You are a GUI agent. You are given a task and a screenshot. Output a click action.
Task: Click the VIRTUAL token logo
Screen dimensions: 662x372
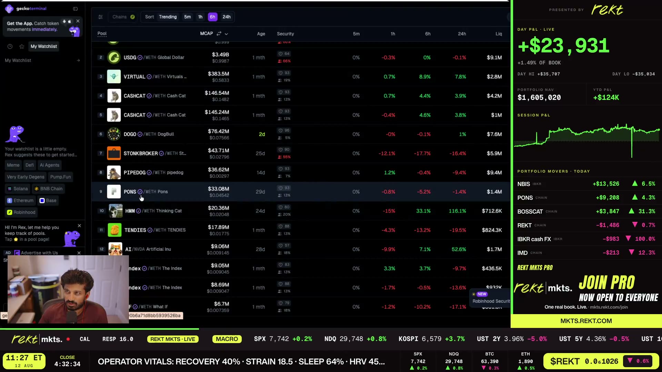(114, 76)
